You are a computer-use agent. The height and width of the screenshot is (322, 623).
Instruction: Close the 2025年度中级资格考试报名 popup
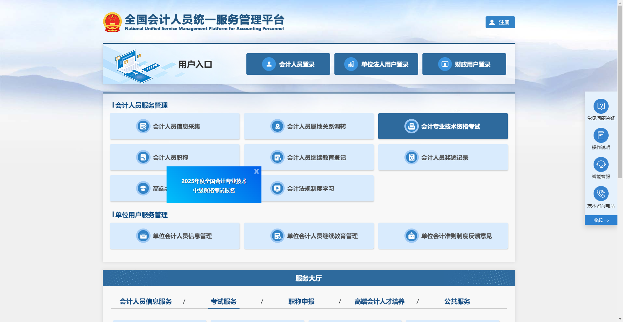point(257,171)
